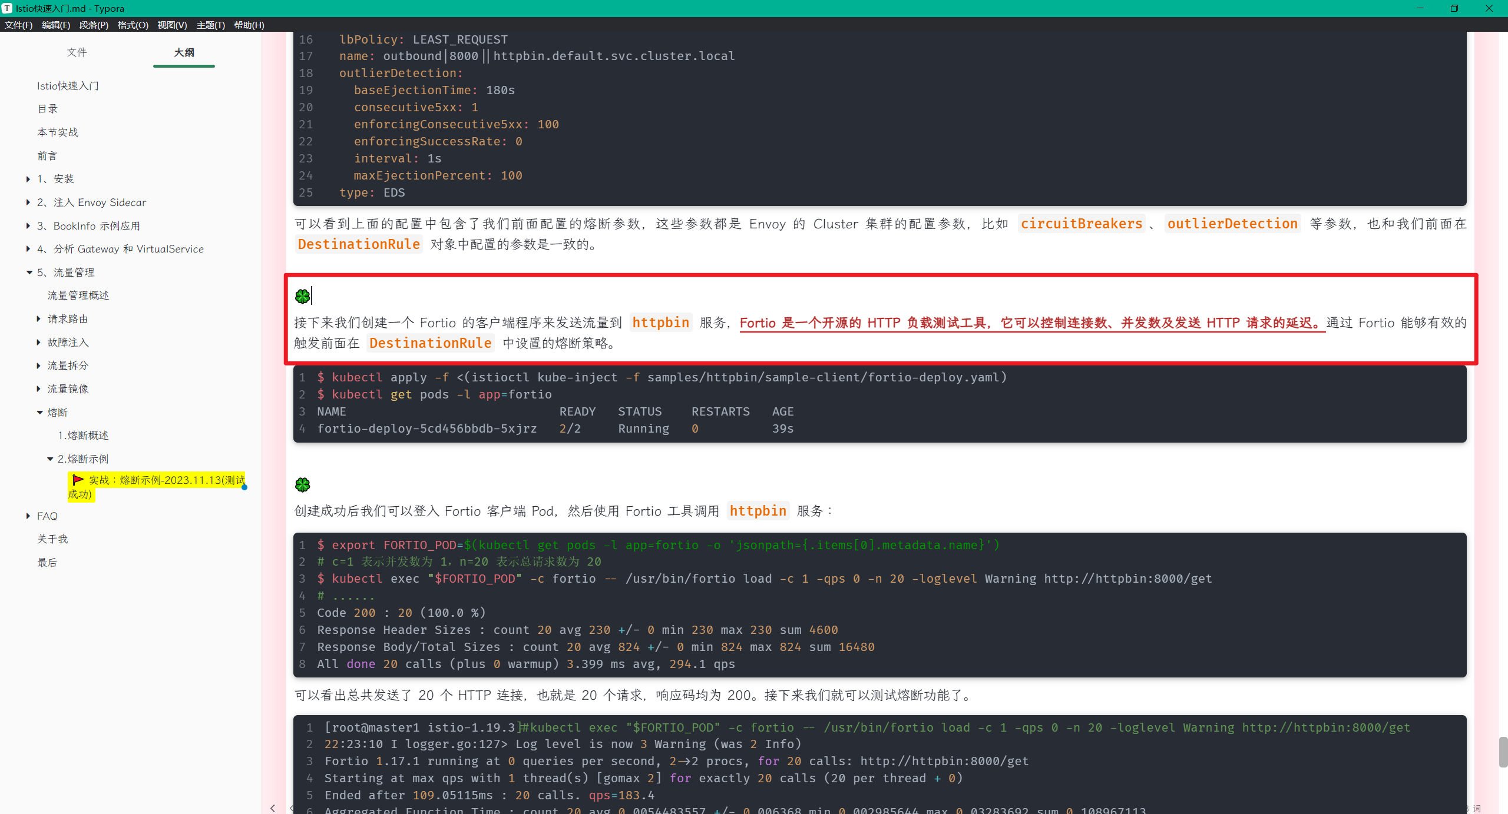Click inline code outlierDetection
The height and width of the screenshot is (814, 1508).
tap(1232, 224)
